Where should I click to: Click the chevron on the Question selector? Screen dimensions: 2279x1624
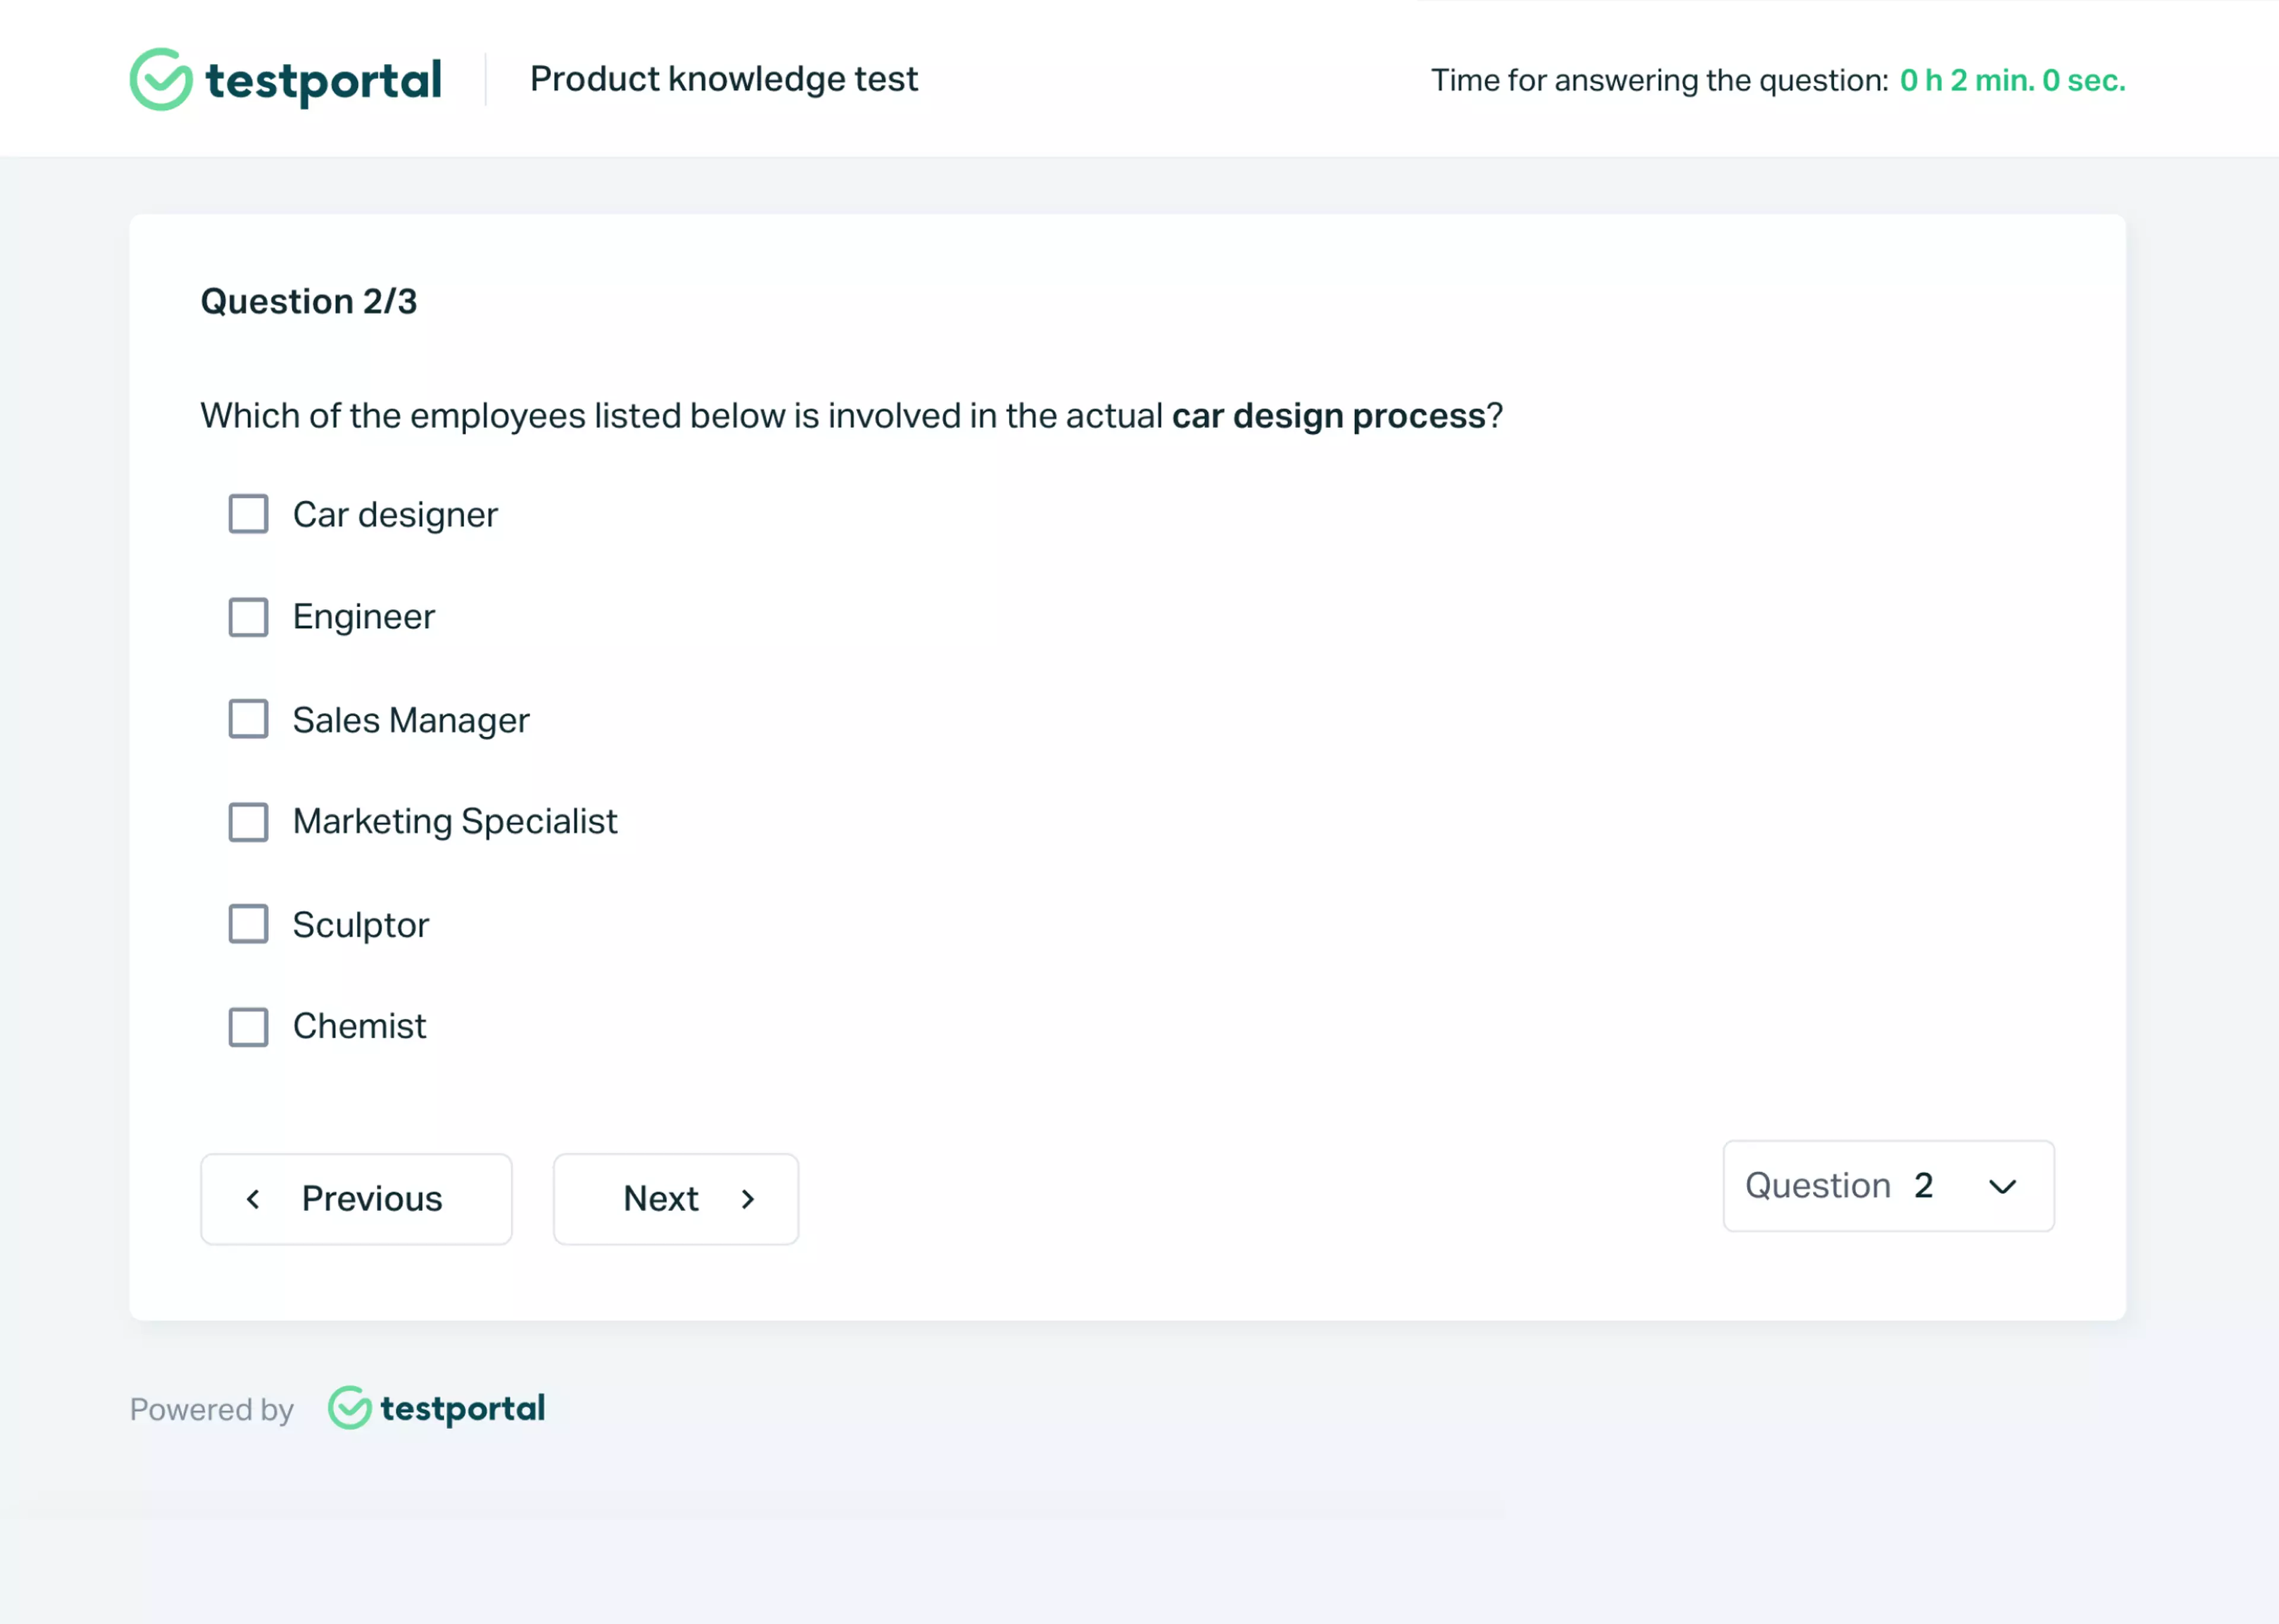click(x=2002, y=1187)
